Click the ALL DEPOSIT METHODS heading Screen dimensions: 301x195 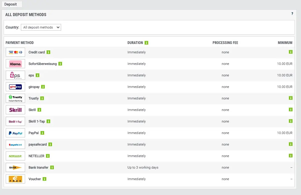(x=26, y=15)
